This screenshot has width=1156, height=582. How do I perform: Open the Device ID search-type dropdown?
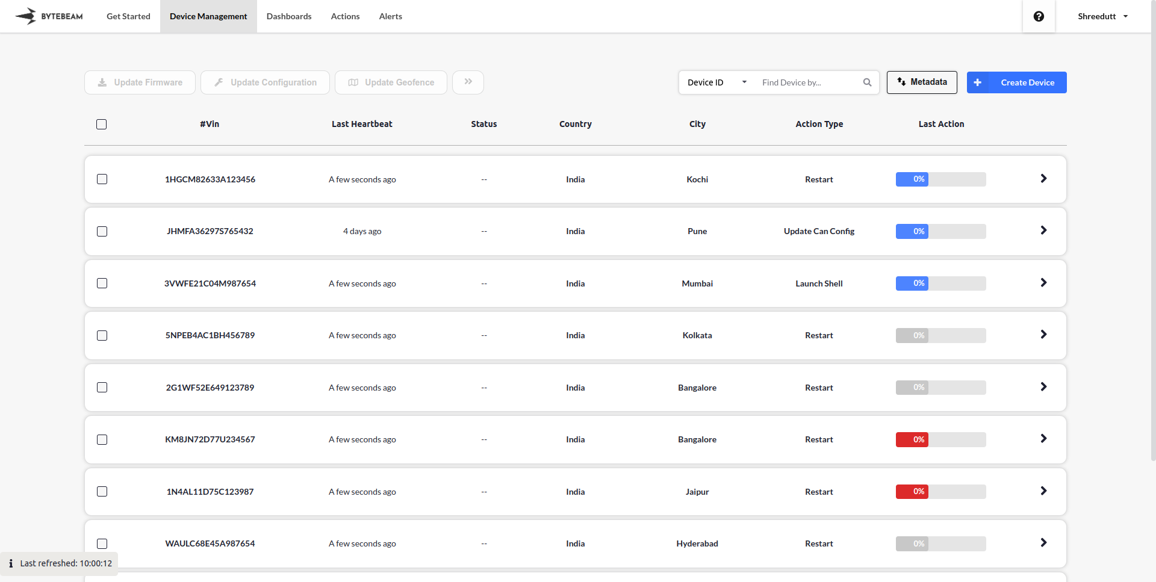(717, 82)
